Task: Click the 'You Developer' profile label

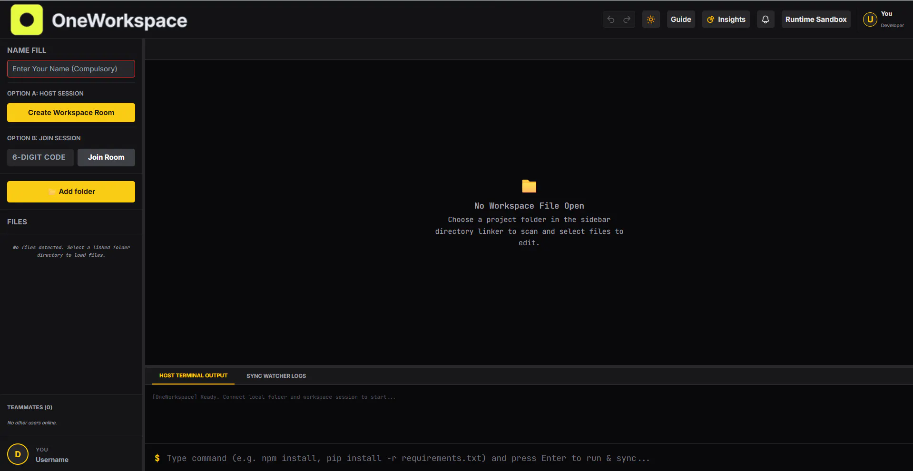Action: 892,19
